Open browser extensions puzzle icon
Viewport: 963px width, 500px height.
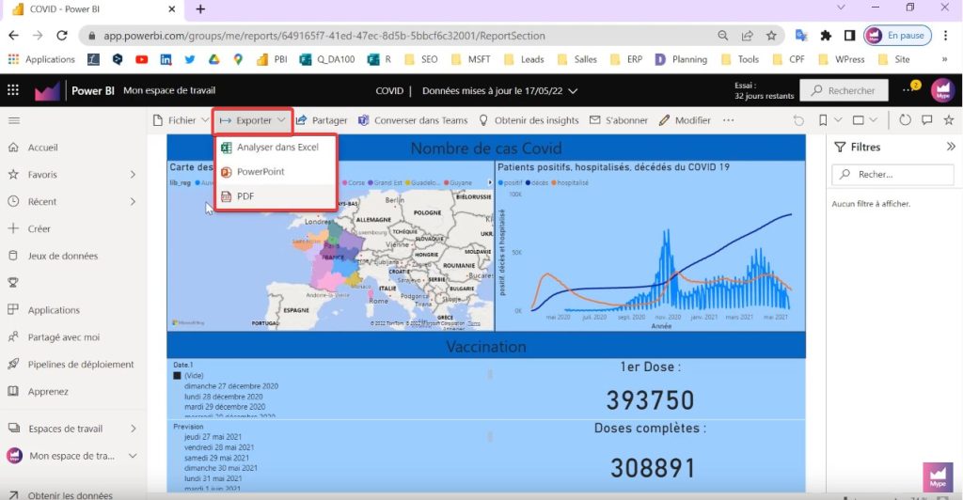click(826, 36)
